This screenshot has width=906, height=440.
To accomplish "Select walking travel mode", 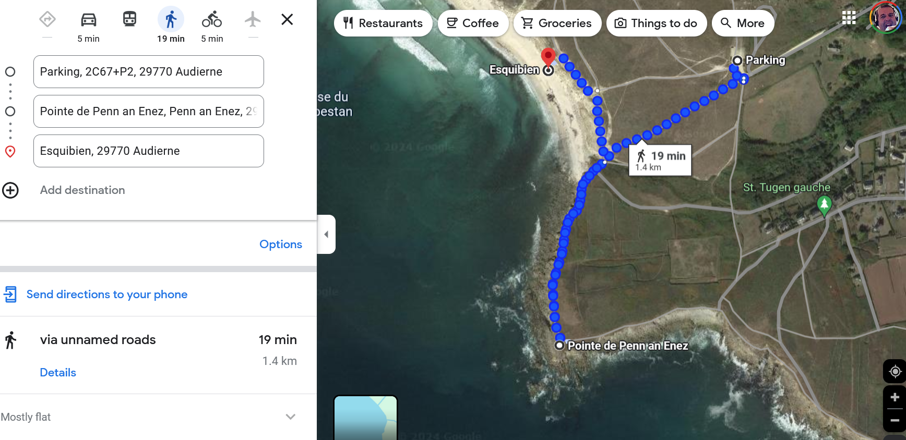I will 171,20.
